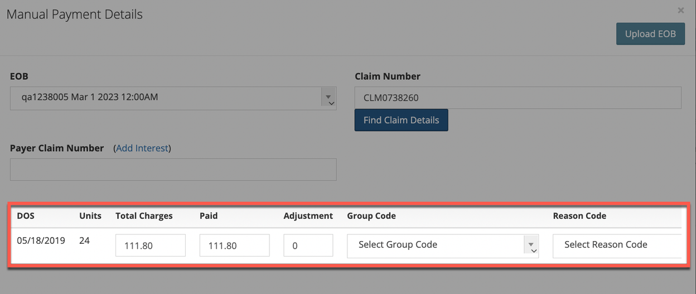This screenshot has width=696, height=294.
Task: Click the Manual Payment Details title
Action: (75, 15)
